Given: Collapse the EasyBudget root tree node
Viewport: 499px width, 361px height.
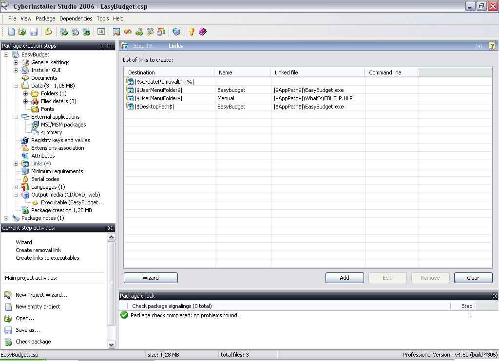Looking at the screenshot, I should point(6,54).
